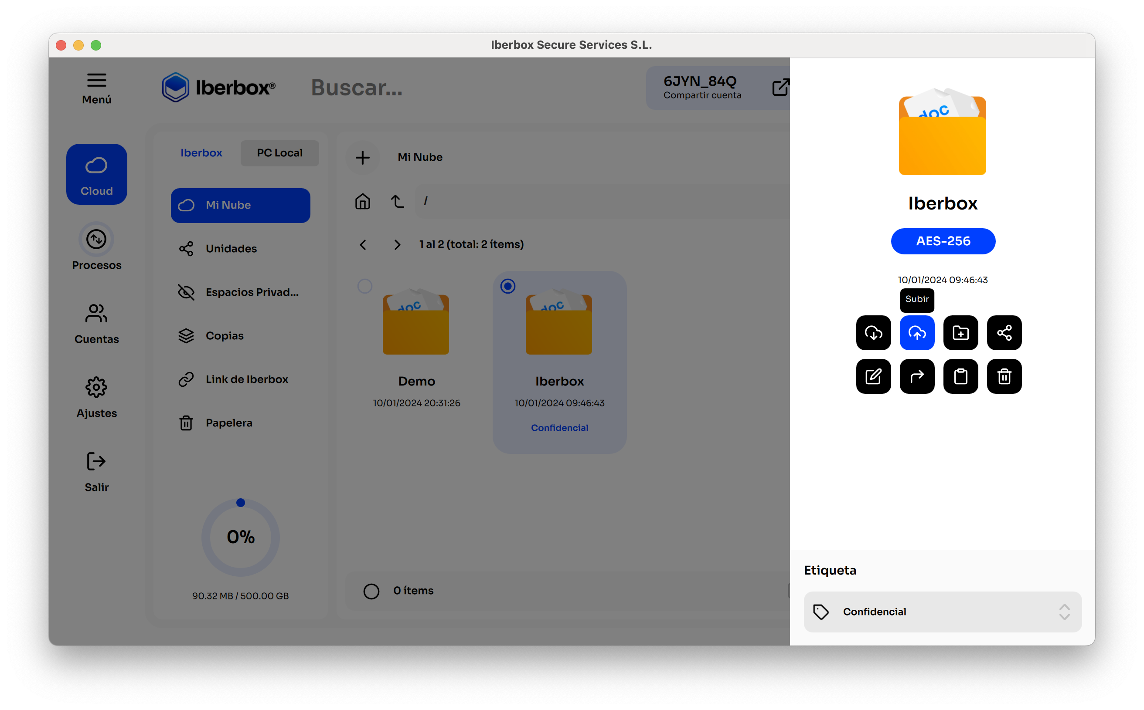Click the '90.32 MB / 500.00 GB' storage text
This screenshot has height=710, width=1144.
coord(240,596)
